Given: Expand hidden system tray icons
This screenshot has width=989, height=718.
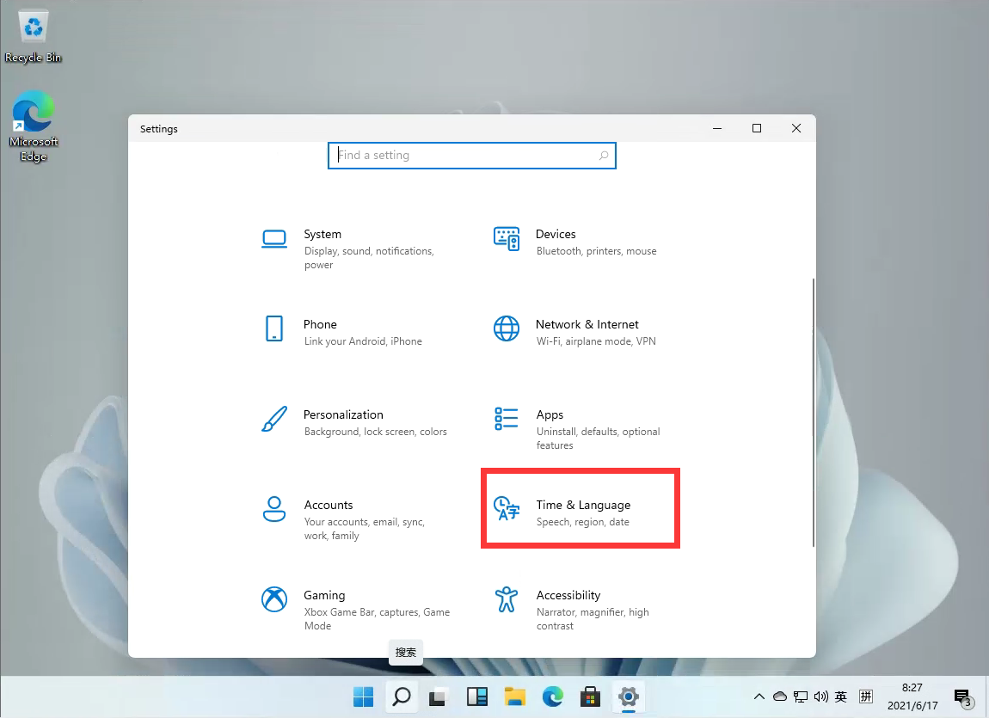Looking at the screenshot, I should 759,697.
